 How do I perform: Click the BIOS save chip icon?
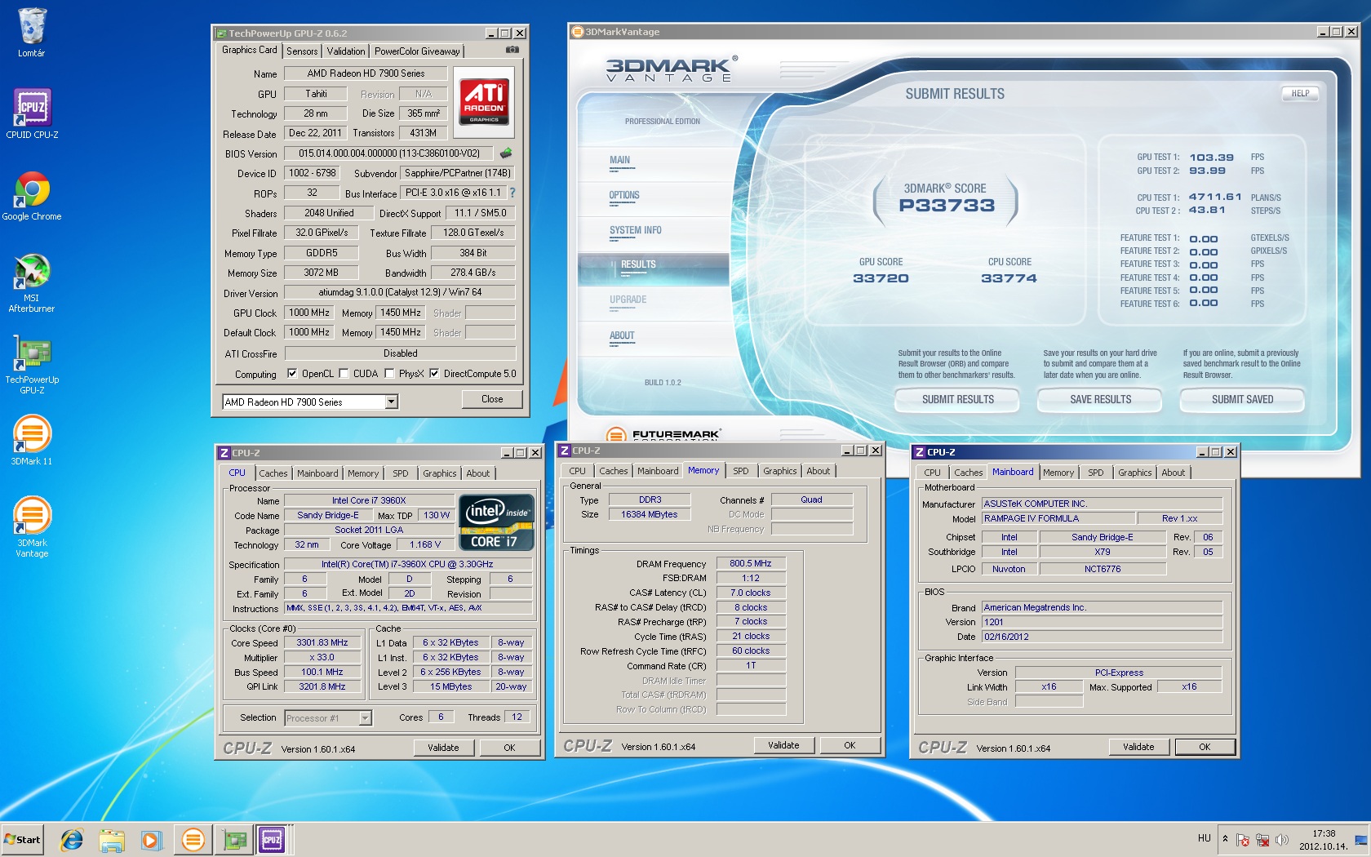(506, 153)
